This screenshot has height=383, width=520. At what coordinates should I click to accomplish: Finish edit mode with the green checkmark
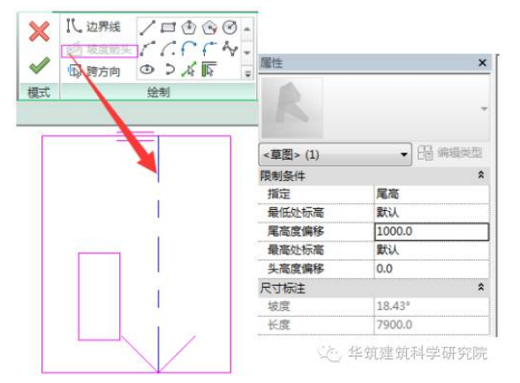(x=40, y=65)
